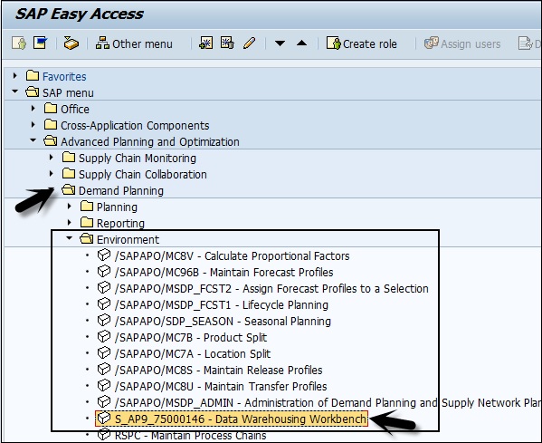The width and height of the screenshot is (542, 443).
Task: Open /SAPAPO/MC7B Product Split transaction
Action: [191, 337]
